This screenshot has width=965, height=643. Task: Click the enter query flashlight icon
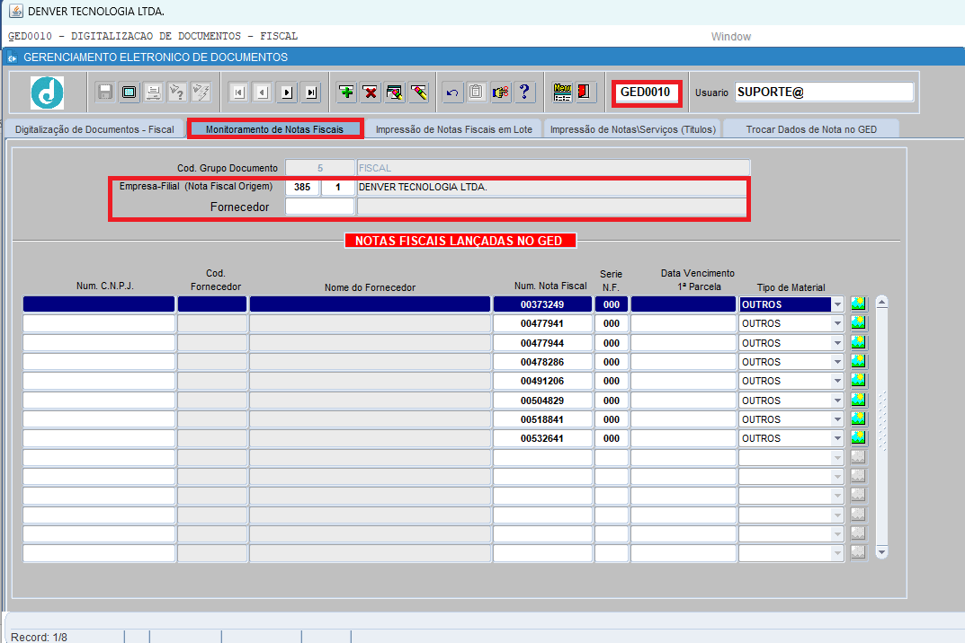pyautogui.click(x=177, y=92)
